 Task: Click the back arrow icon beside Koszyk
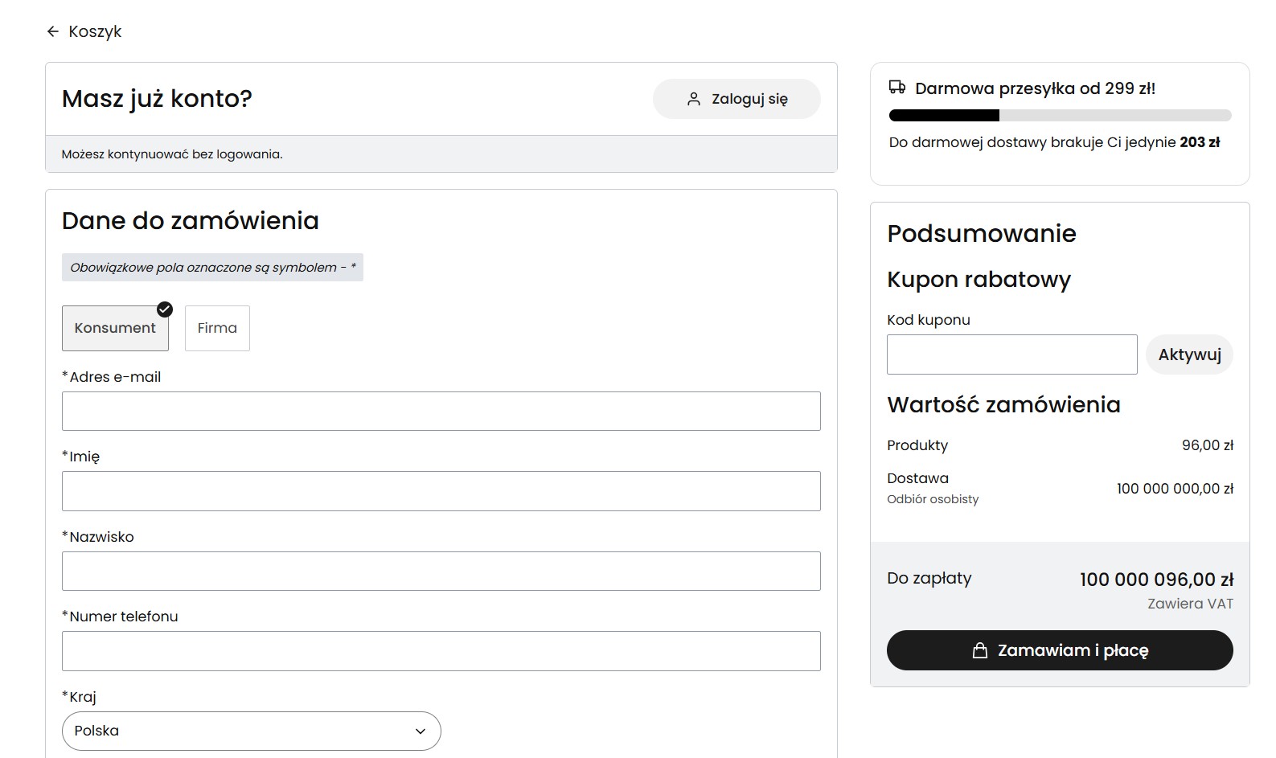pos(53,31)
